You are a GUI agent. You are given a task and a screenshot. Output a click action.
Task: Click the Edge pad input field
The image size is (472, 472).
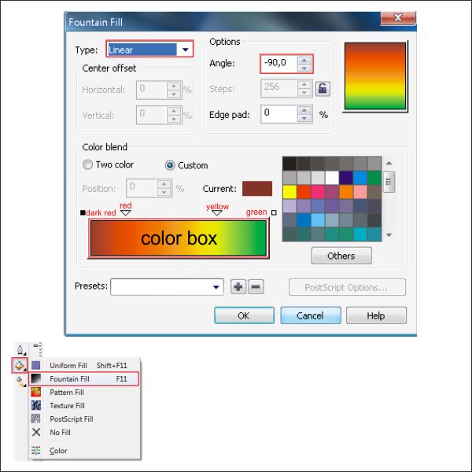coord(278,114)
